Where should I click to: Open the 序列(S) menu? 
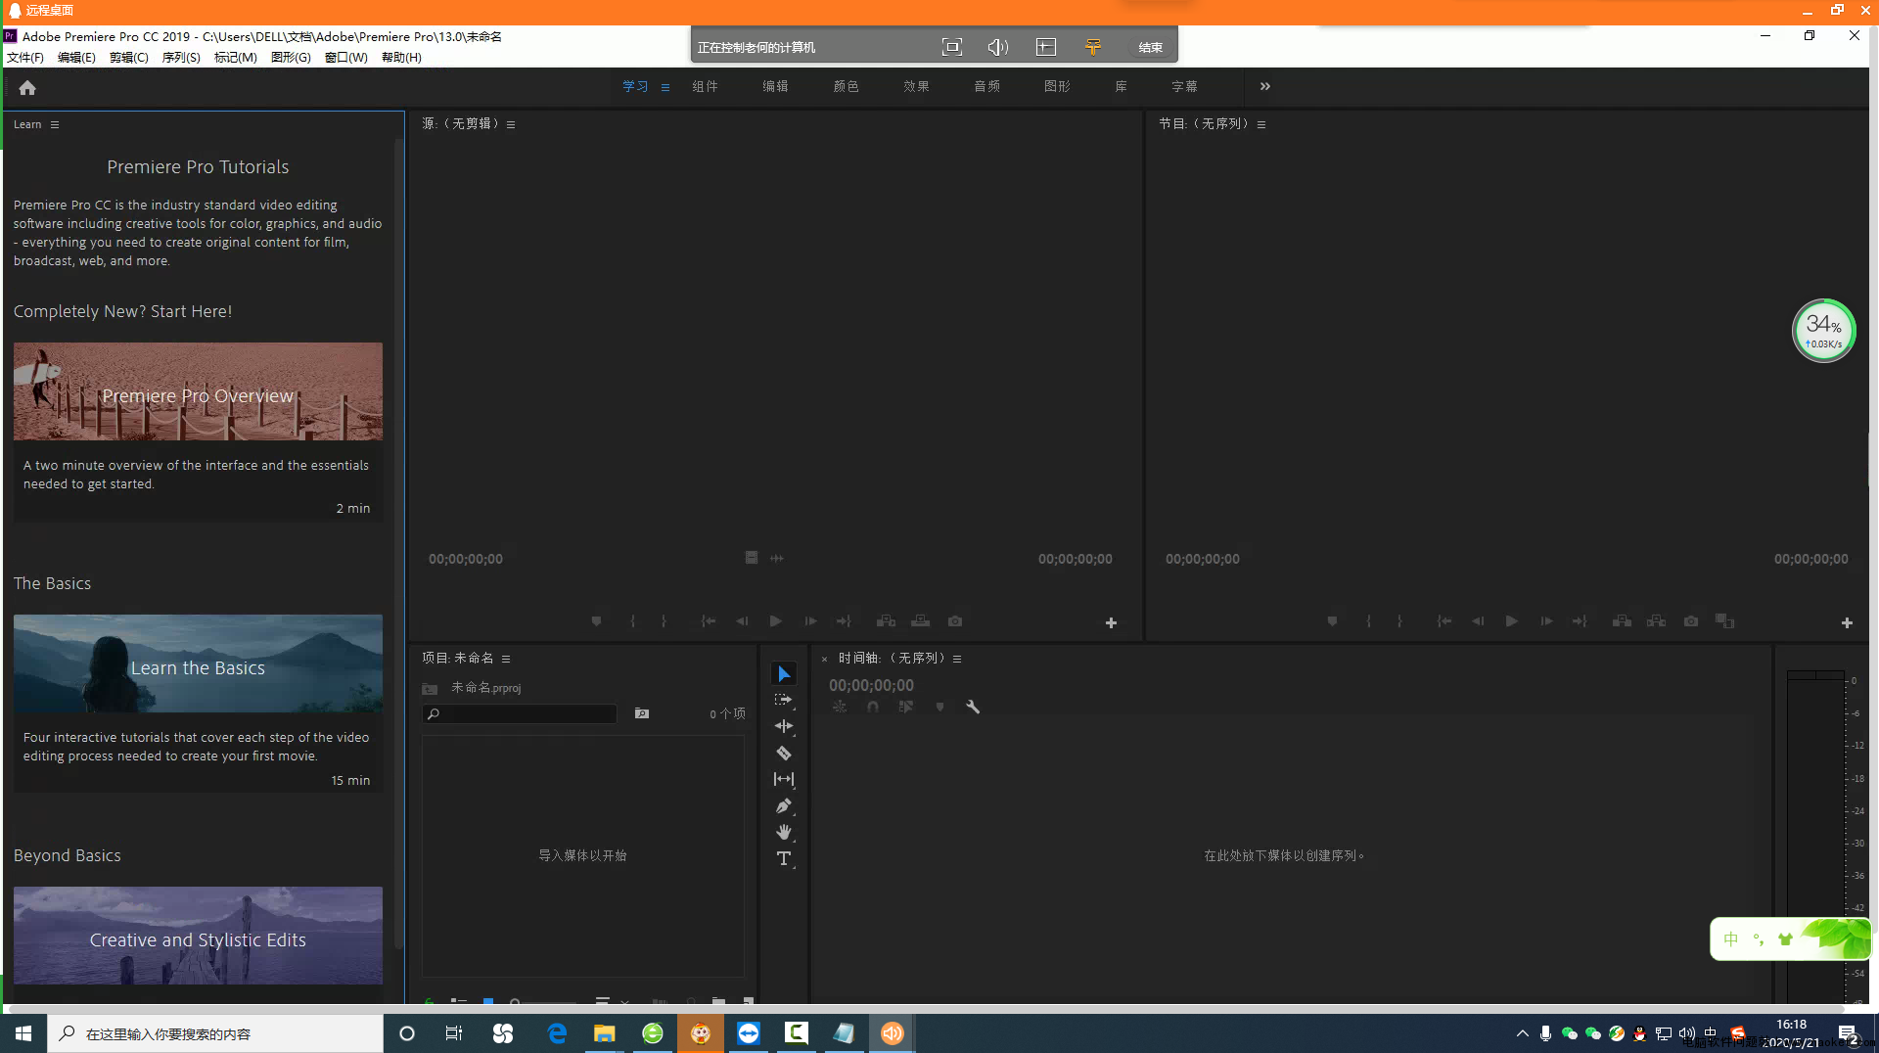181,58
